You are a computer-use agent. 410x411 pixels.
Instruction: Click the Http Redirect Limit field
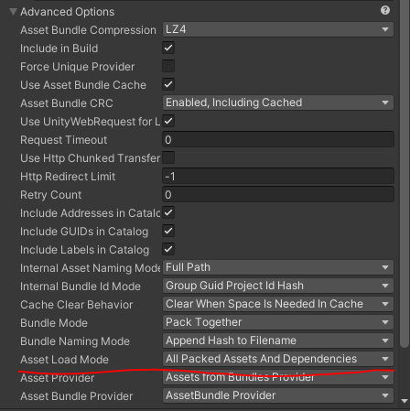pos(278,176)
